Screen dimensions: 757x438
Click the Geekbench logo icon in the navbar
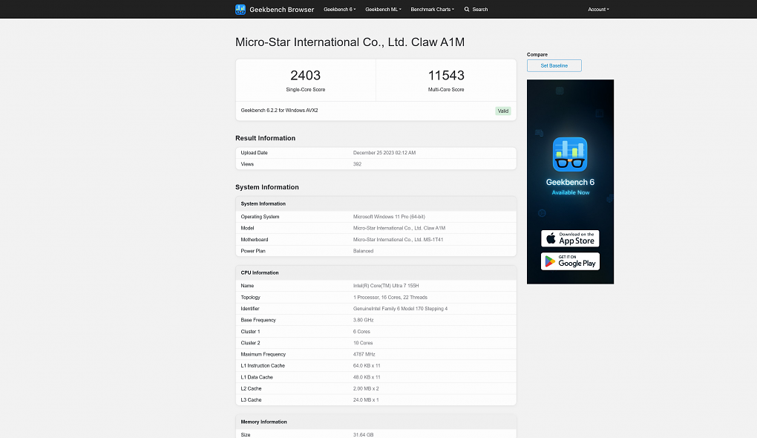tap(240, 9)
